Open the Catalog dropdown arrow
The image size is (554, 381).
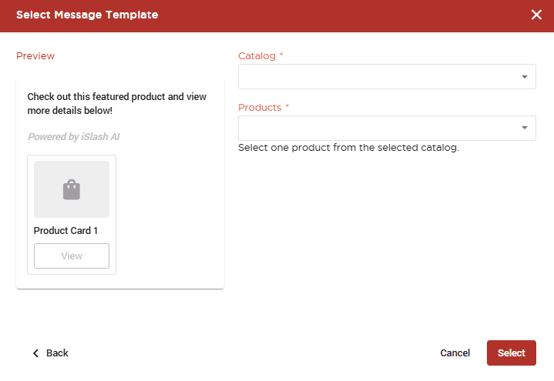tap(525, 77)
